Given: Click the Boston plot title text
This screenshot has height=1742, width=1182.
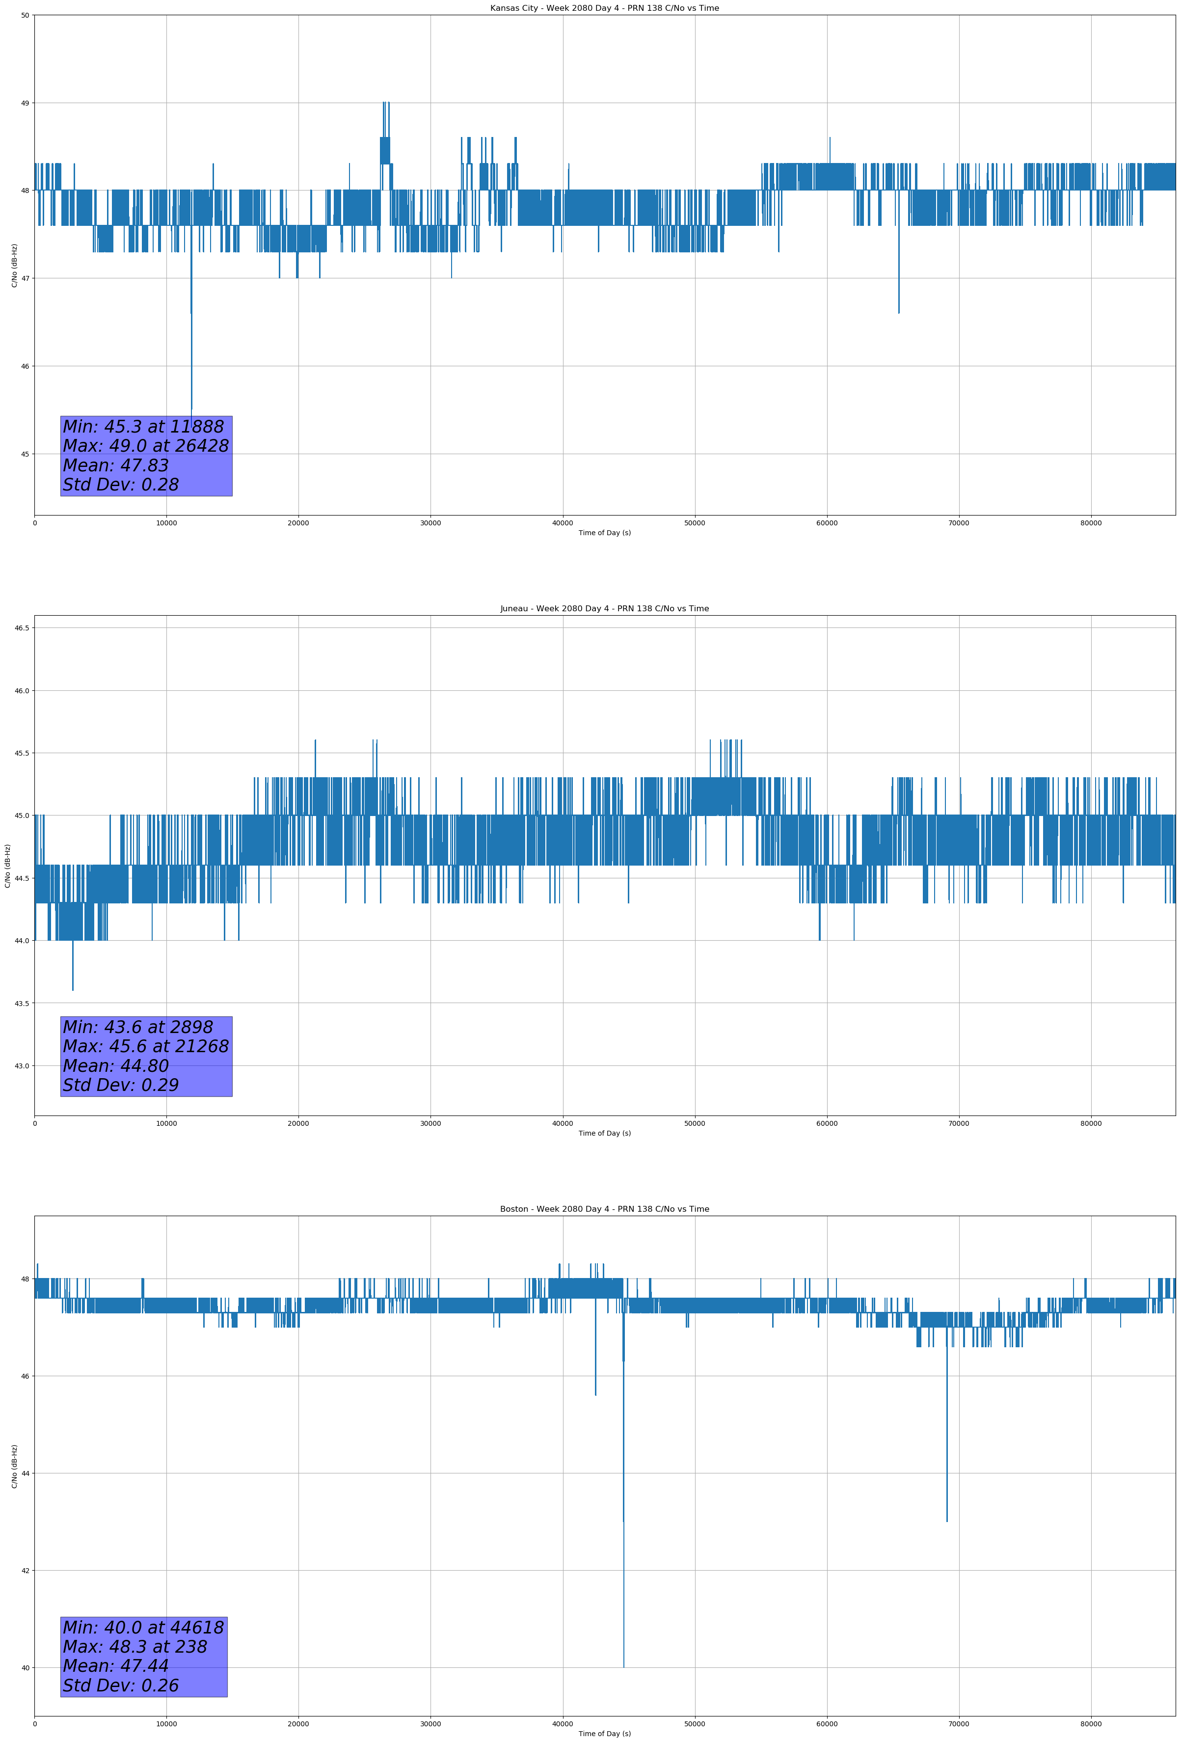Looking at the screenshot, I should click(604, 1209).
